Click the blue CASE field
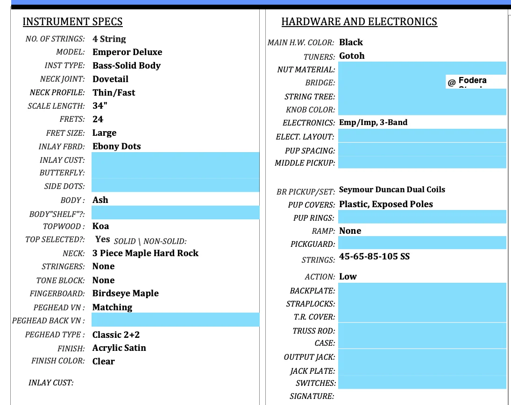The image size is (511, 405). pos(422,342)
